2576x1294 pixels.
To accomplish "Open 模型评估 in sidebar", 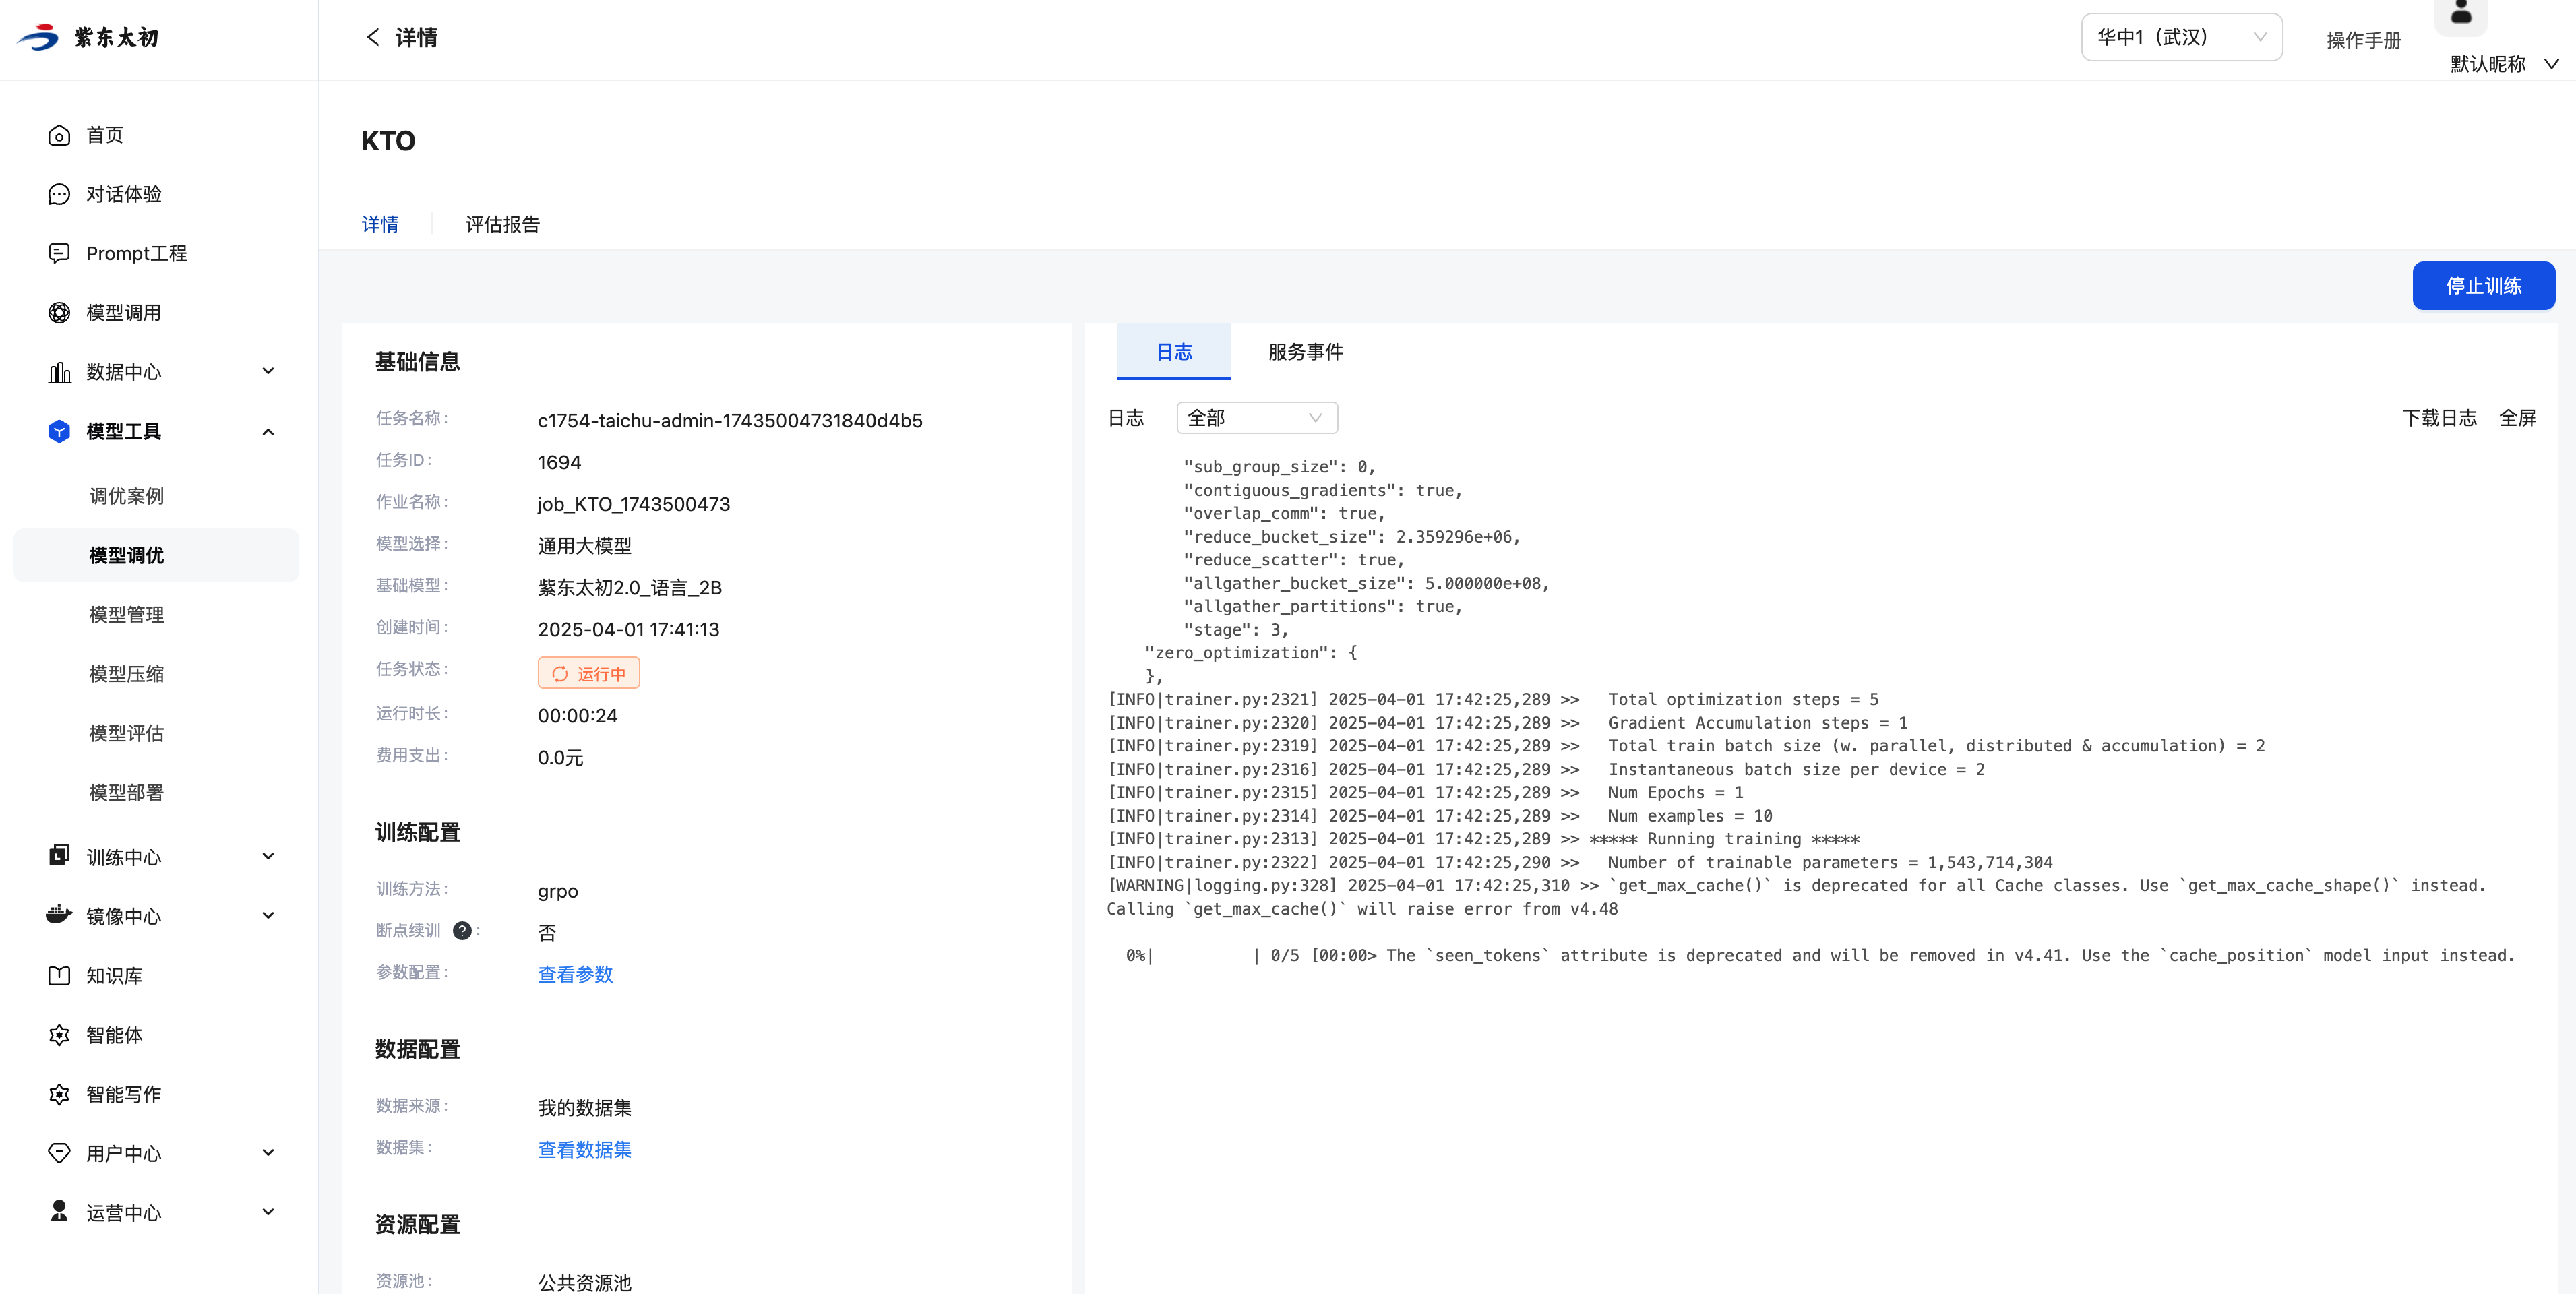I will pos(126,733).
